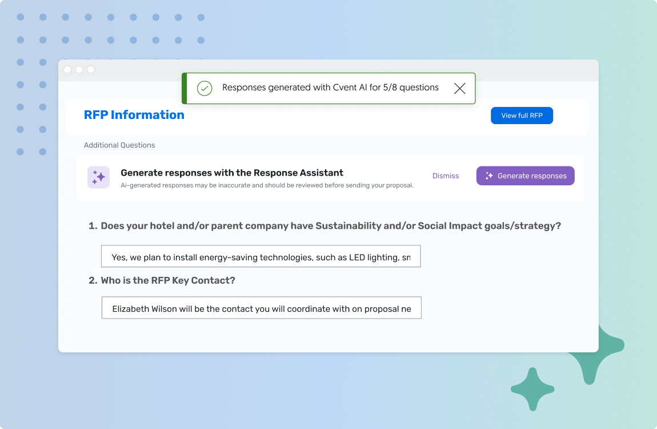Screen dimensions: 657x429
Task: Select the RFP Information heading
Action: pyautogui.click(x=134, y=115)
